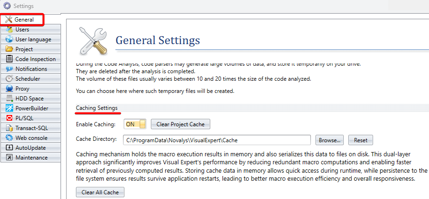Click the PowerBuilder logo icon
This screenshot has width=429, height=199.
click(9, 108)
